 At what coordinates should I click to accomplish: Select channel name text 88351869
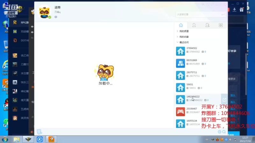pyautogui.click(x=192, y=60)
